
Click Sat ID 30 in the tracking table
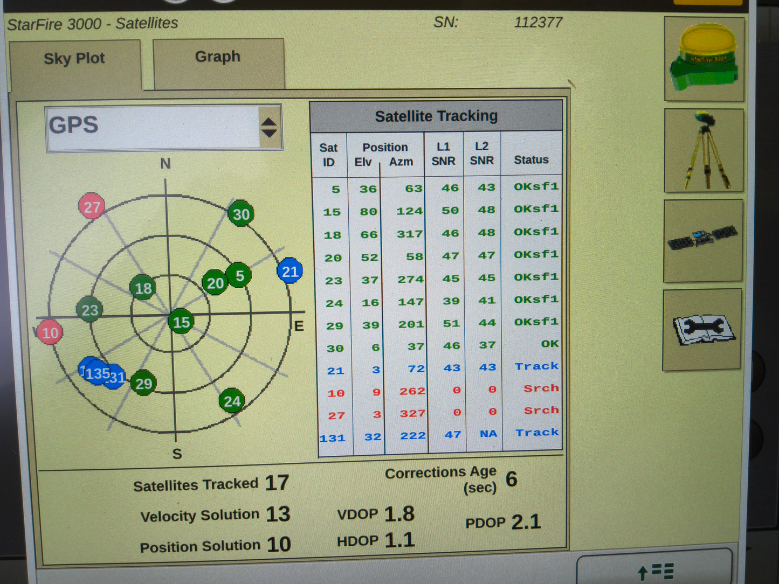tap(335, 349)
